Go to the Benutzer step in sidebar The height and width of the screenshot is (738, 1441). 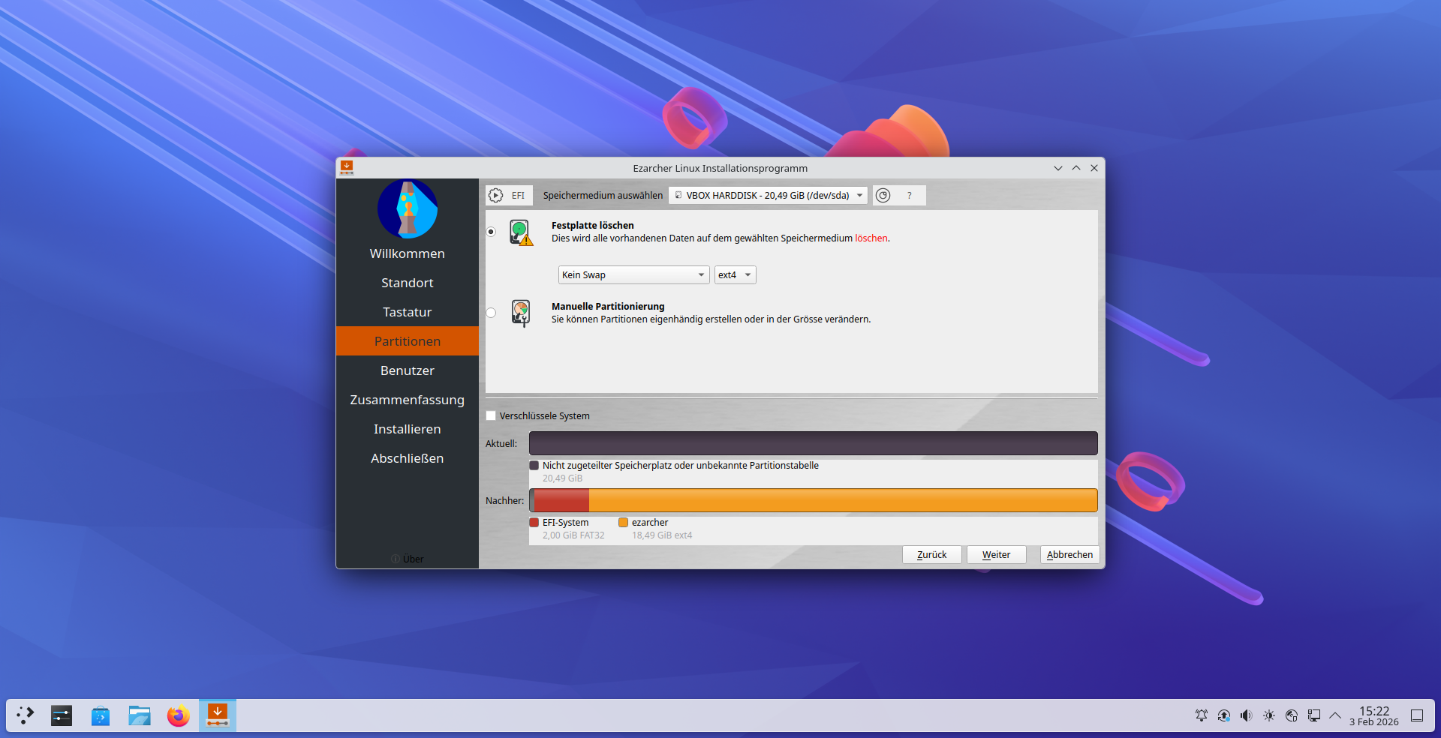(x=407, y=370)
